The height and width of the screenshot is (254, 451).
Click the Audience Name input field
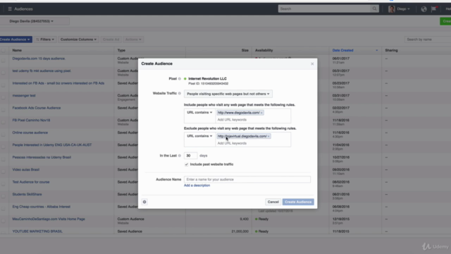coord(247,179)
